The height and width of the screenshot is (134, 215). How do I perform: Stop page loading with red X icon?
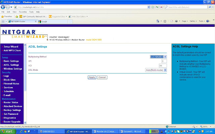tap(161, 7)
